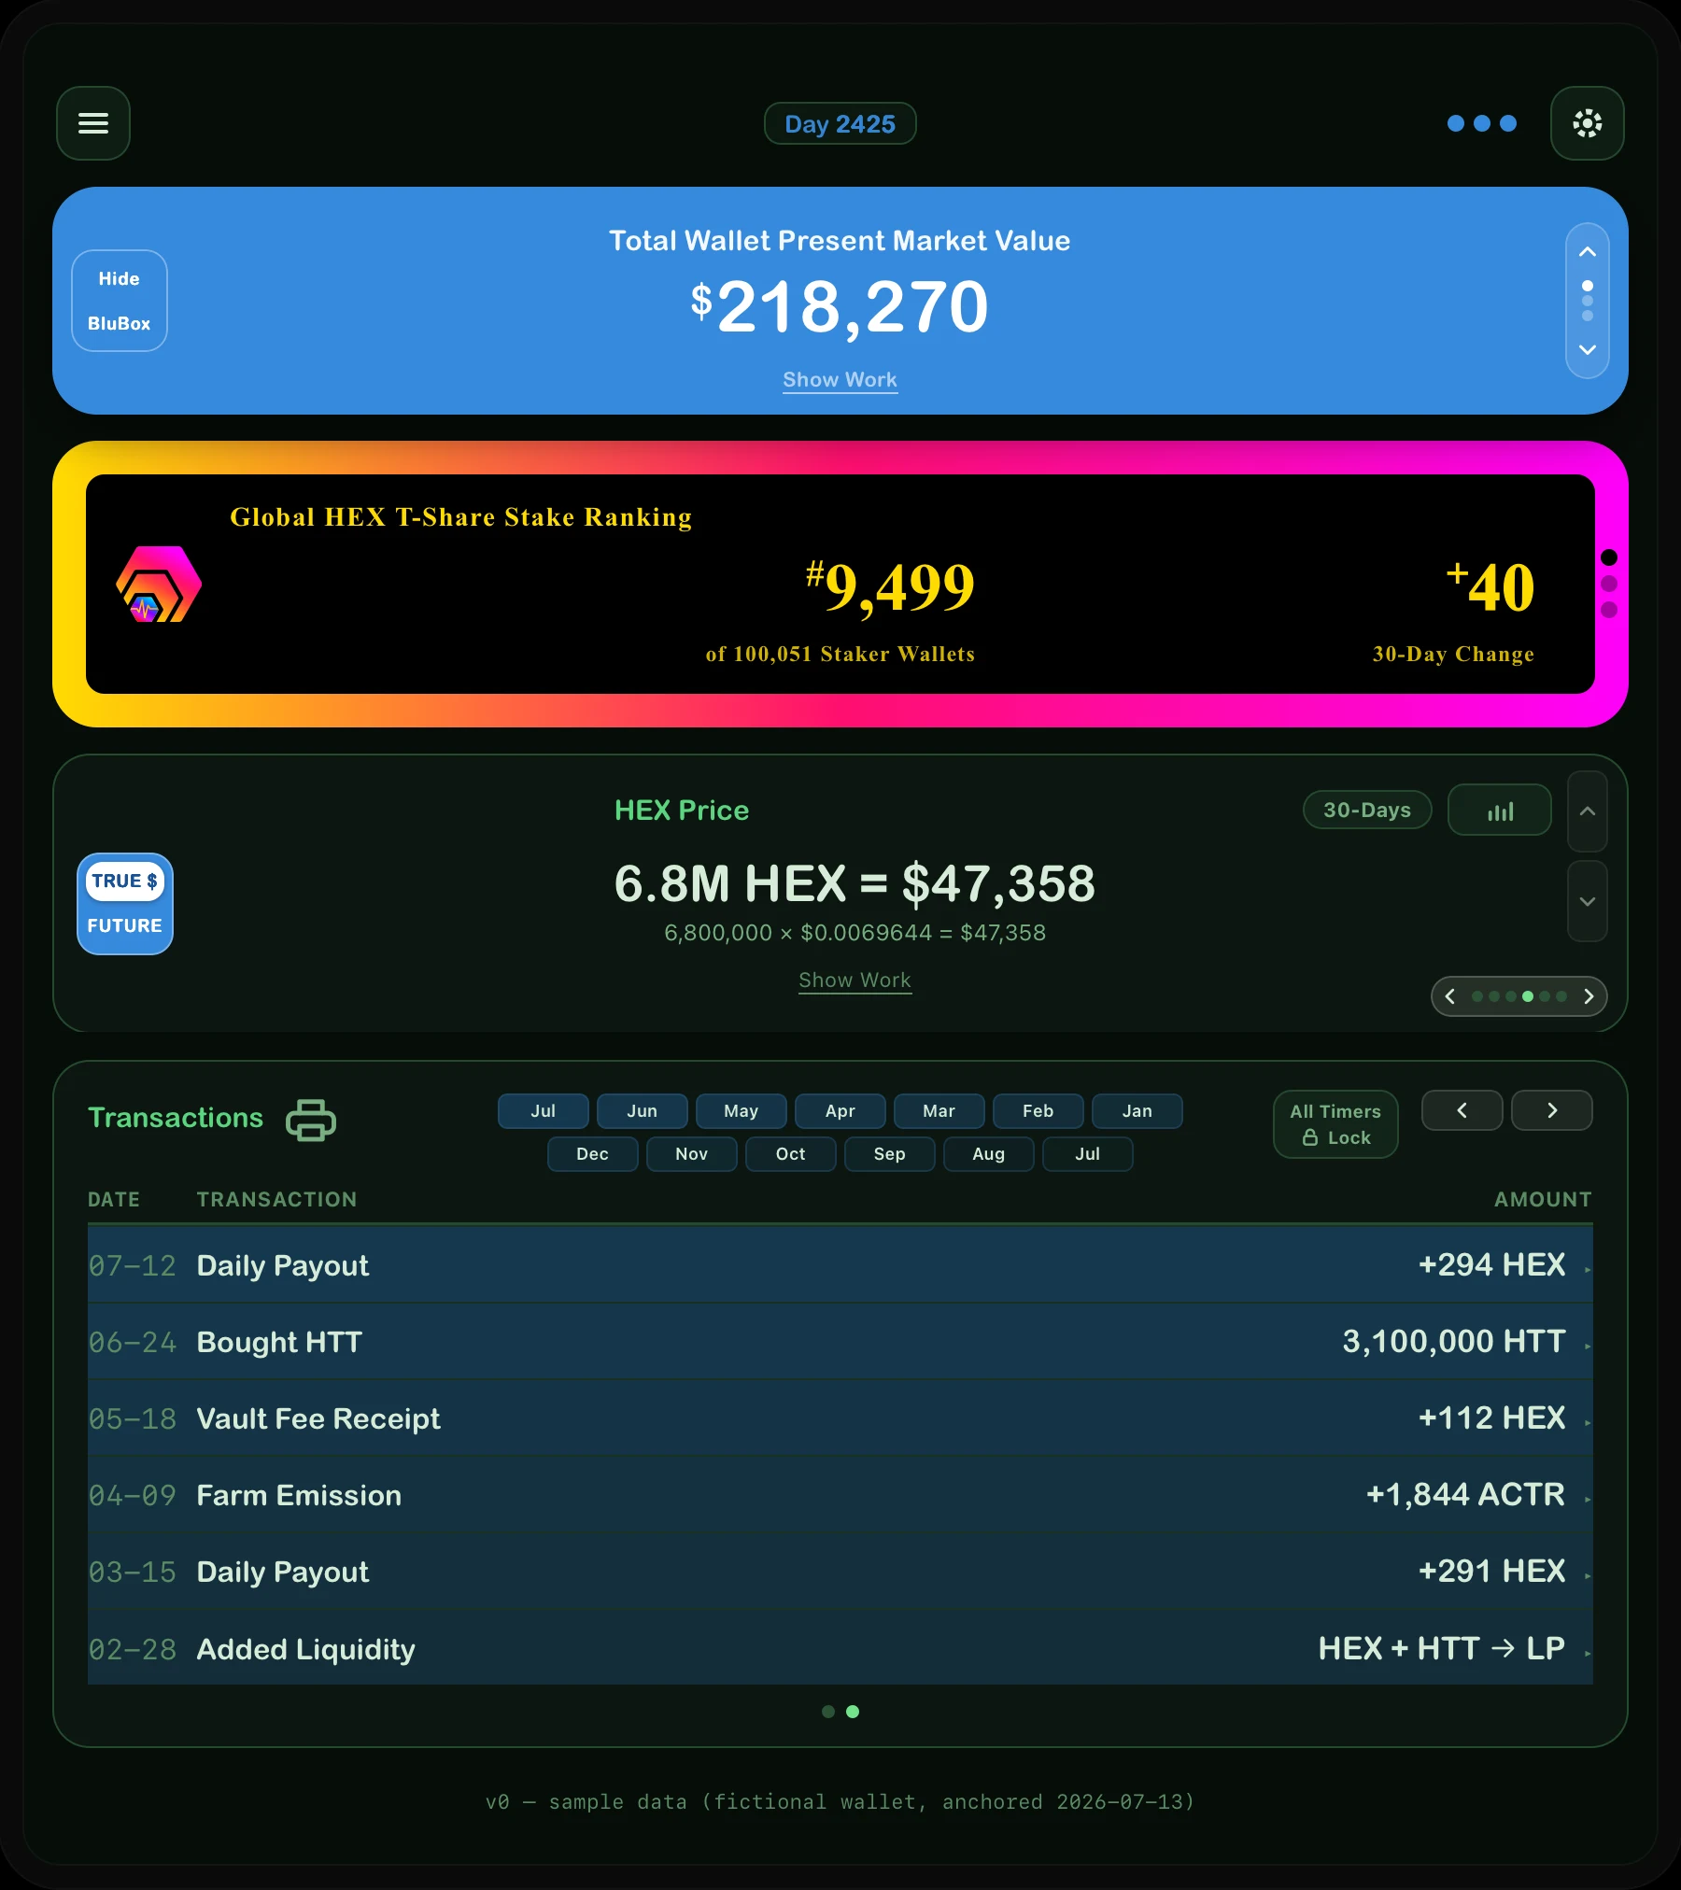Click the +1,844 ACTR amount
1681x1890 pixels.
1466,1494
